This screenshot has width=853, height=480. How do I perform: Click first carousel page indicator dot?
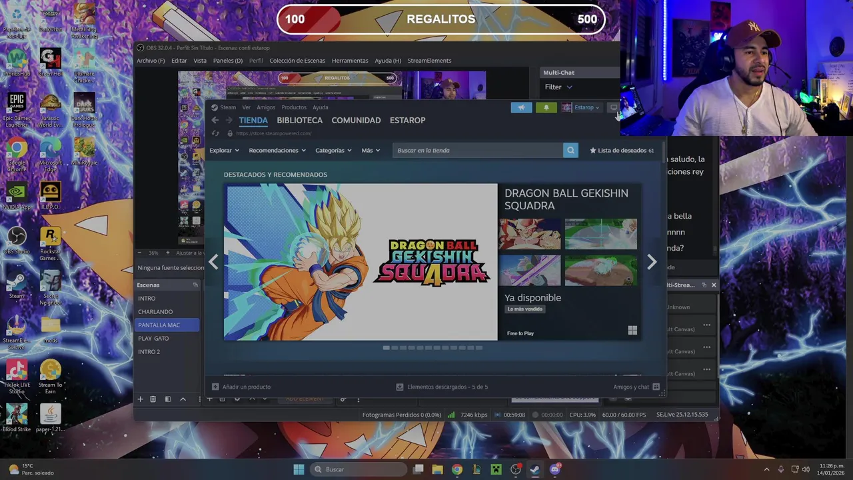coord(386,348)
